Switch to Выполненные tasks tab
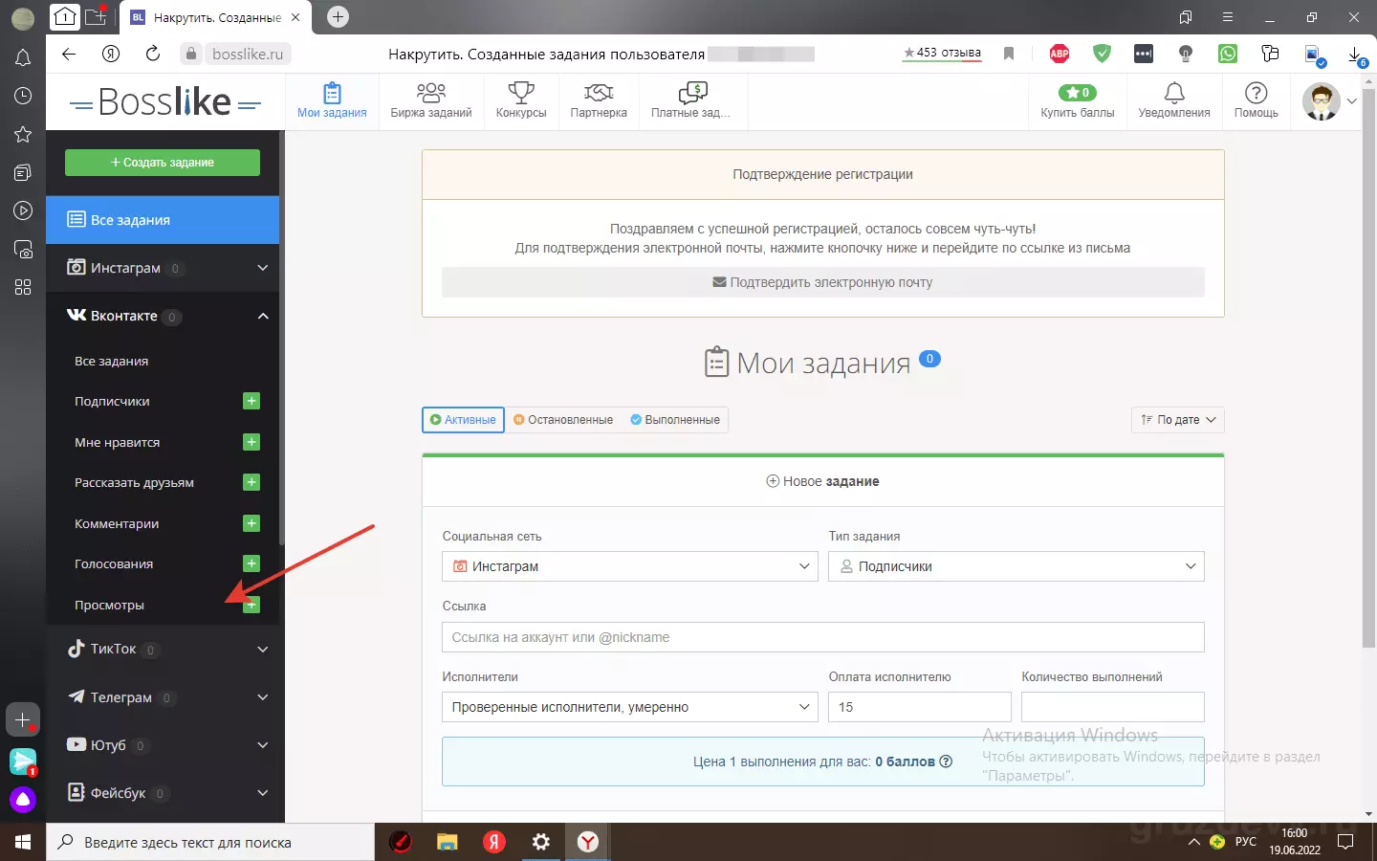 pyautogui.click(x=675, y=420)
